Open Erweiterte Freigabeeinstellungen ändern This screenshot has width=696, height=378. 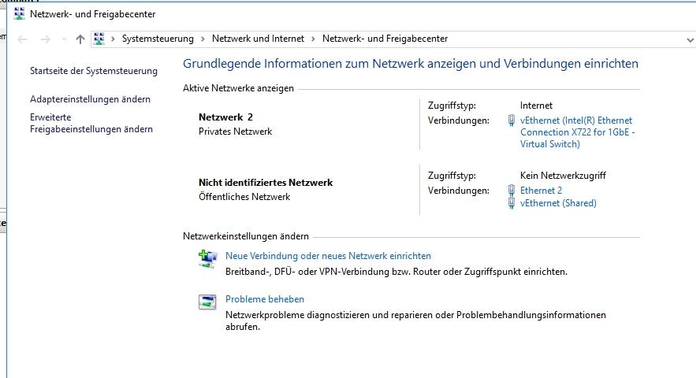(x=91, y=123)
